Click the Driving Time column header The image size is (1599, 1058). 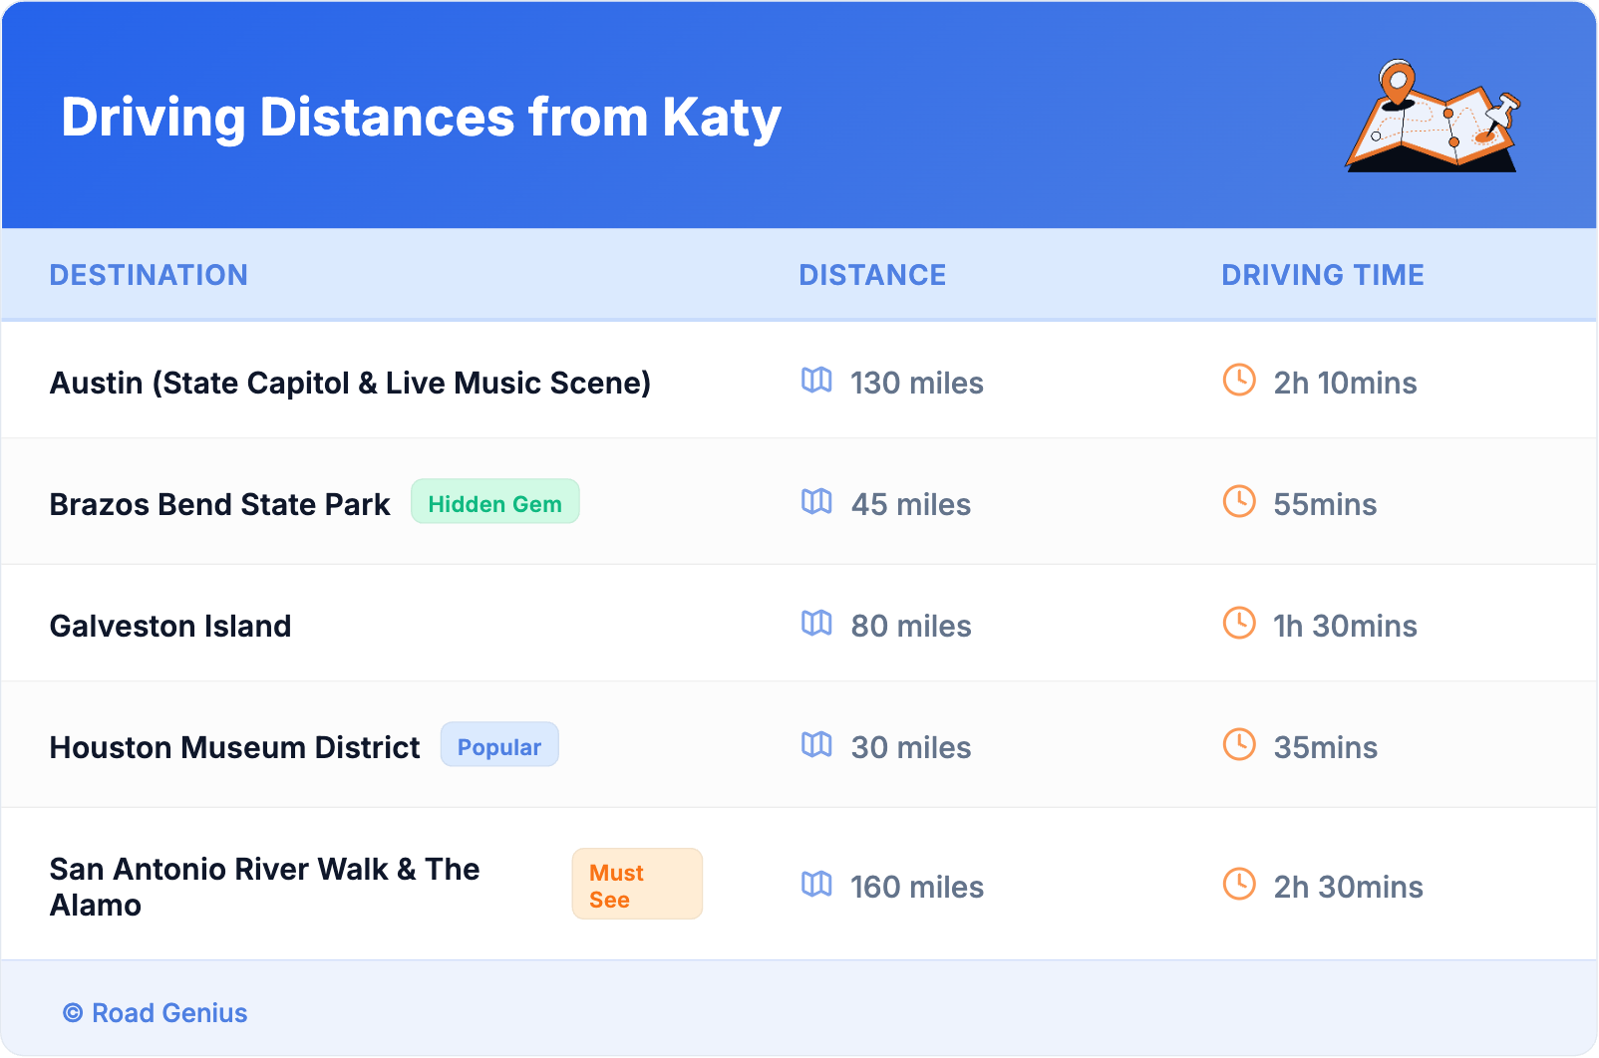point(1322,275)
